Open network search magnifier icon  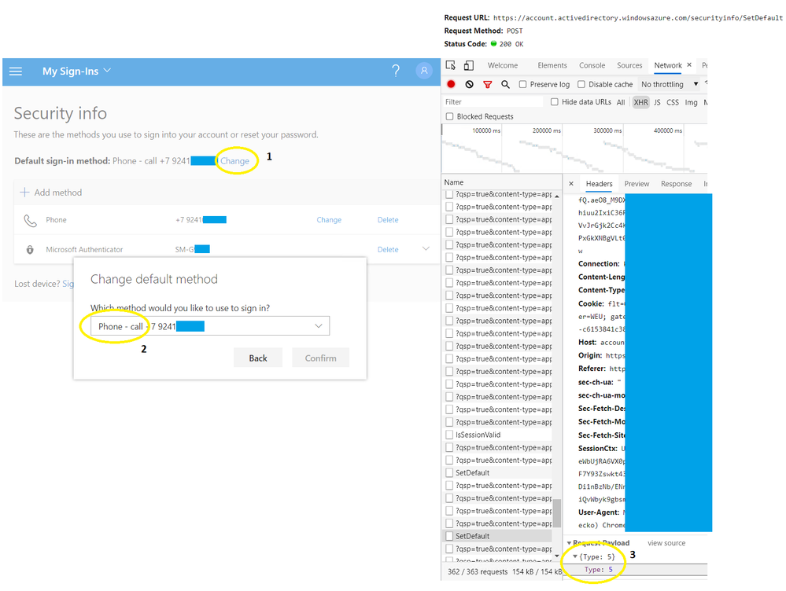pyautogui.click(x=505, y=84)
